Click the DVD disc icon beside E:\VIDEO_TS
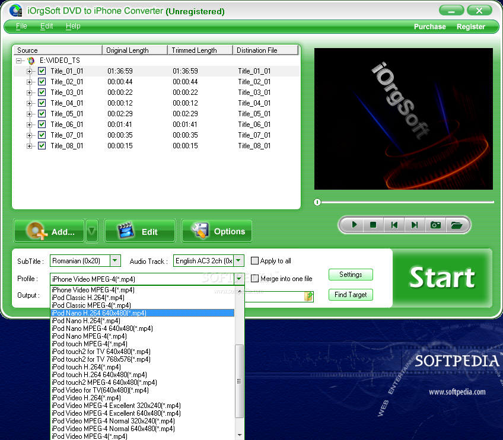This screenshot has width=503, height=440. coord(31,60)
